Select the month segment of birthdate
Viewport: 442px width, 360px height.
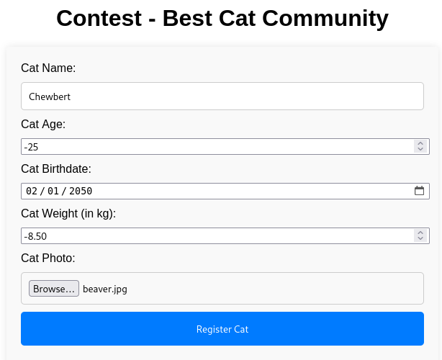click(31, 191)
